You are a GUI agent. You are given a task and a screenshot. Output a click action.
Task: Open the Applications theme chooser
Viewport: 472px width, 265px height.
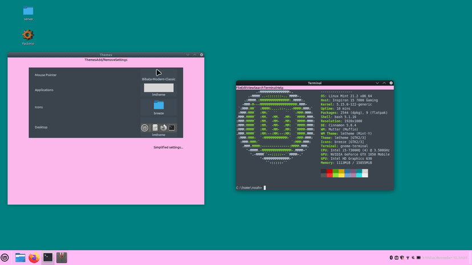coord(158,89)
